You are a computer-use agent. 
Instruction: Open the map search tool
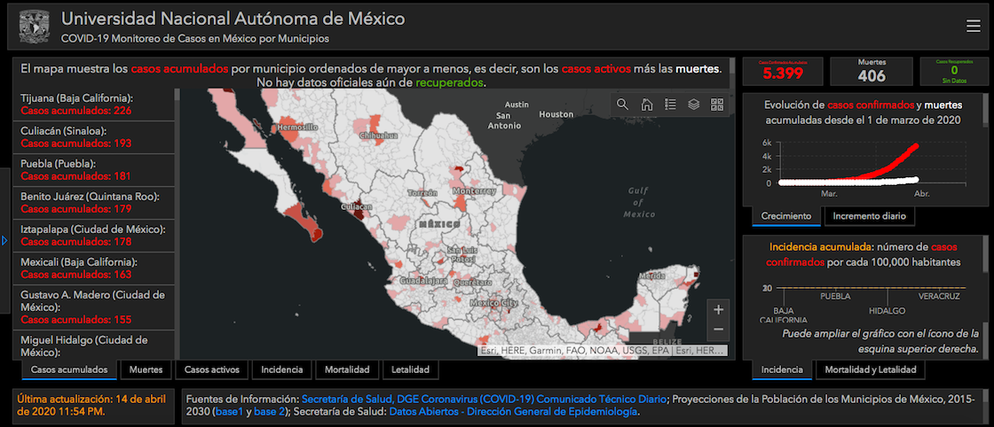(x=623, y=105)
